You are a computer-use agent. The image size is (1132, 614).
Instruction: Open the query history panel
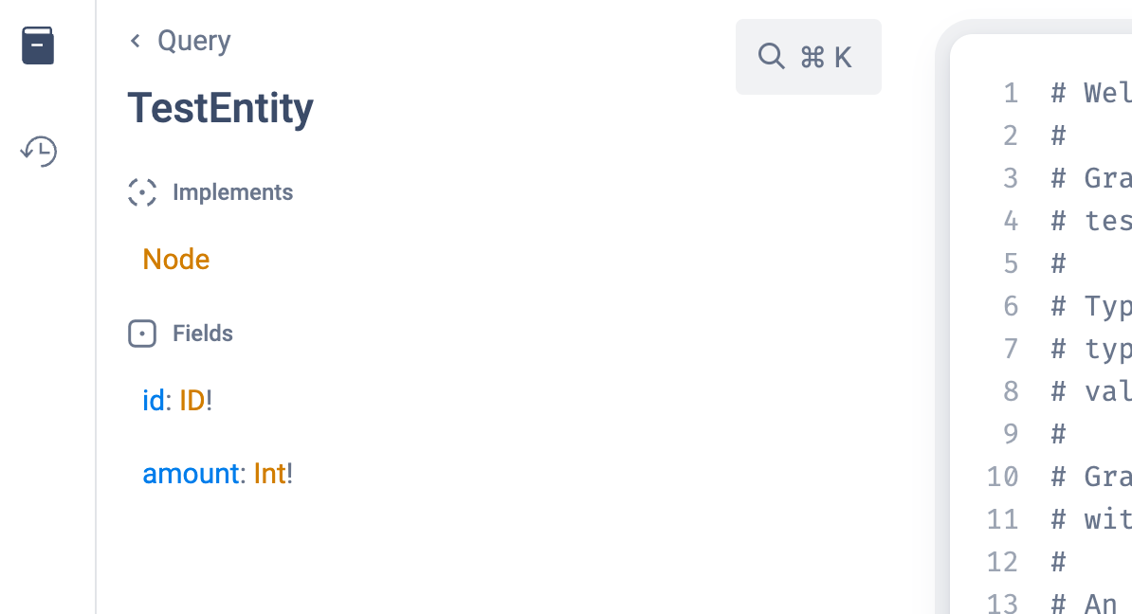[38, 151]
